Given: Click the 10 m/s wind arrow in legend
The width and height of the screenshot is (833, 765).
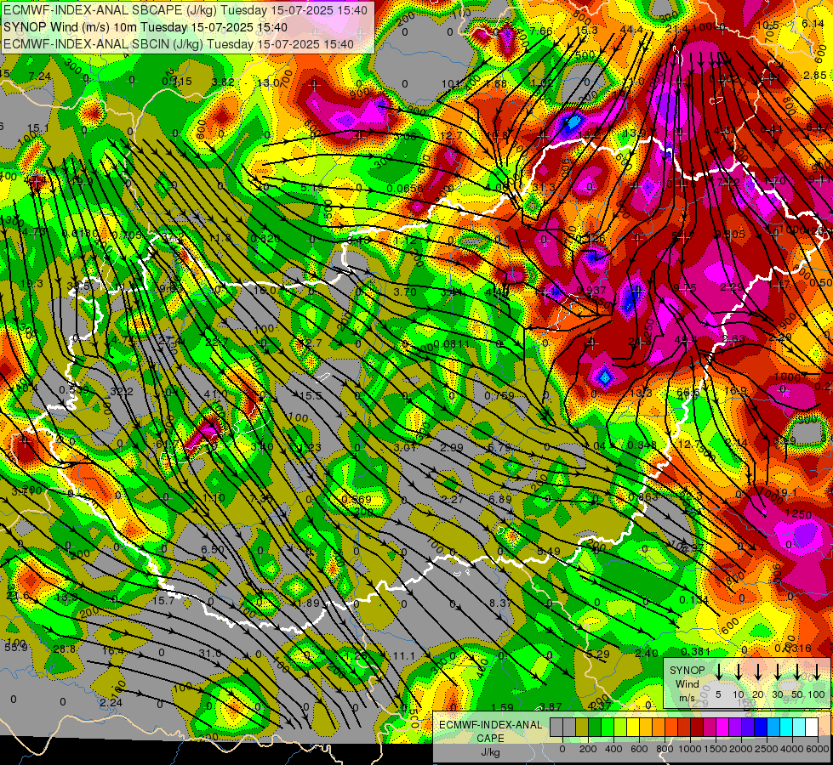Looking at the screenshot, I should [x=738, y=671].
